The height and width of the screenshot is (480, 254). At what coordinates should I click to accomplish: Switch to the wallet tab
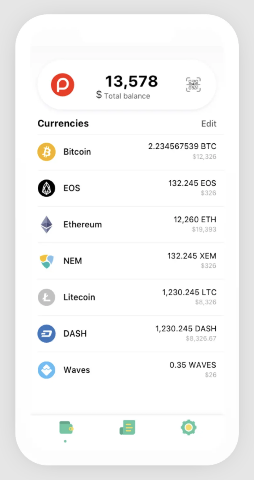click(66, 428)
